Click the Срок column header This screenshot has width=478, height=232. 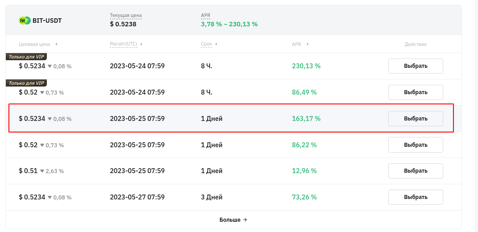pos(206,44)
